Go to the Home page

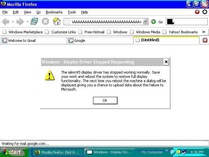(x=56, y=22)
